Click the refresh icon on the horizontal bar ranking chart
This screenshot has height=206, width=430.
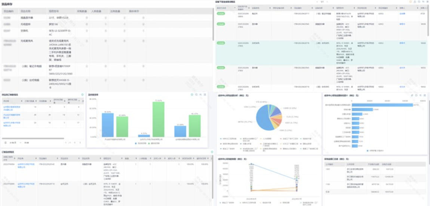tap(416, 95)
